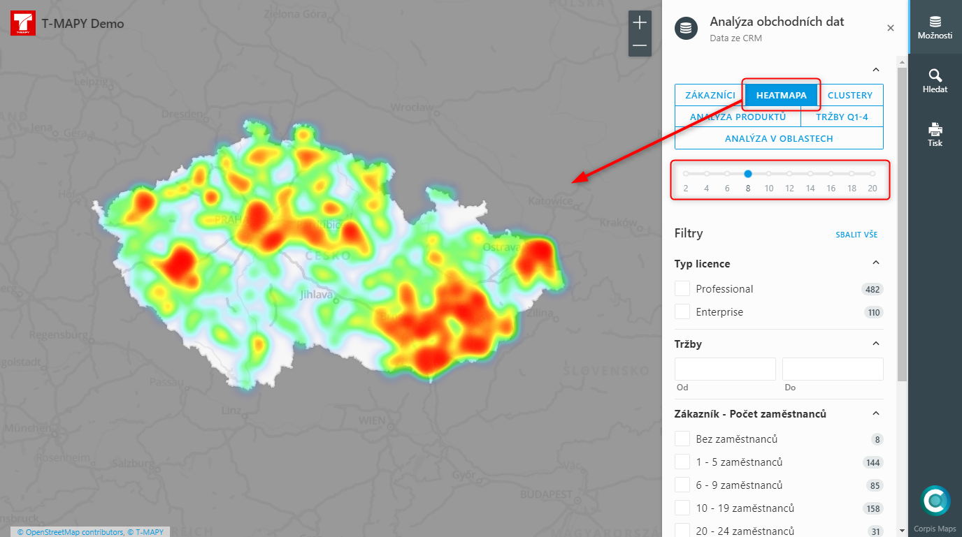Enable the 1 - 5 zaměstnanců filter
This screenshot has height=537, width=962.
point(682,462)
